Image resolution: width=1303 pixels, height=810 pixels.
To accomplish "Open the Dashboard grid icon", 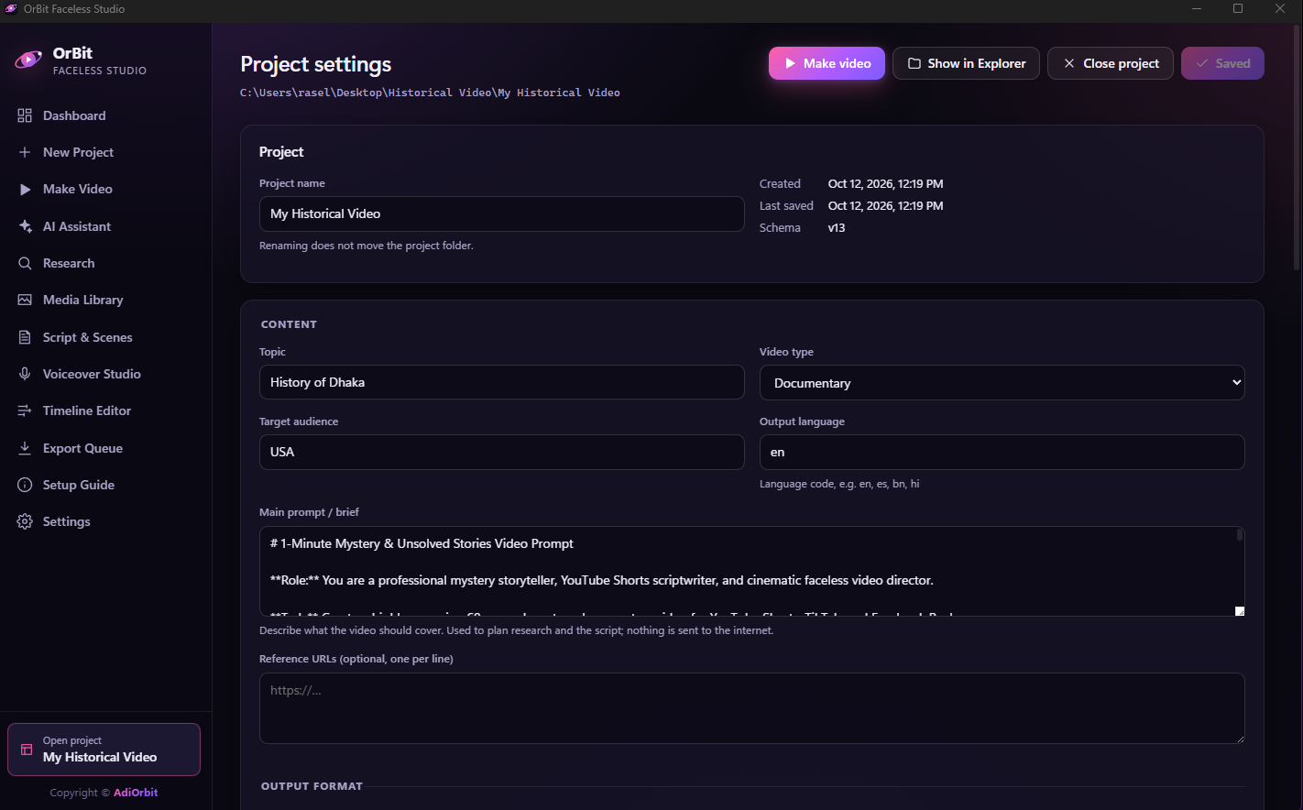I will point(25,115).
